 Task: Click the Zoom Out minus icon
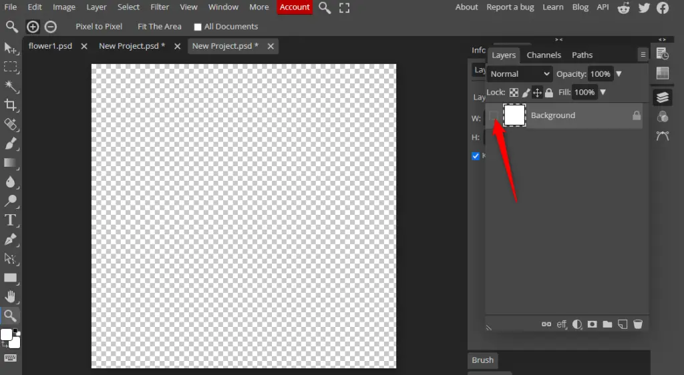(51, 27)
